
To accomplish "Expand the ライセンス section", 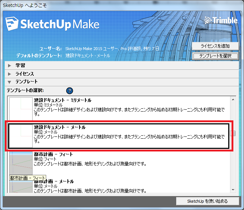I will (x=122, y=74).
